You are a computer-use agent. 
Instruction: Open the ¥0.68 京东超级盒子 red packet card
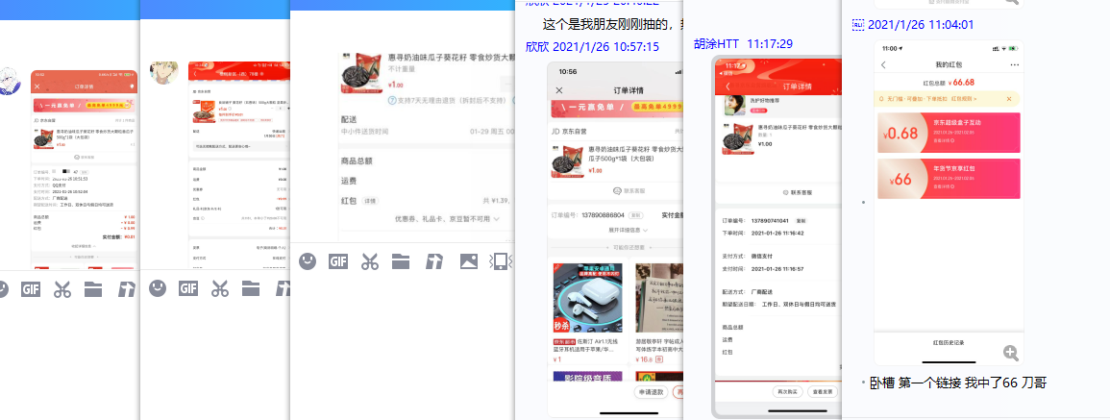[x=948, y=134]
